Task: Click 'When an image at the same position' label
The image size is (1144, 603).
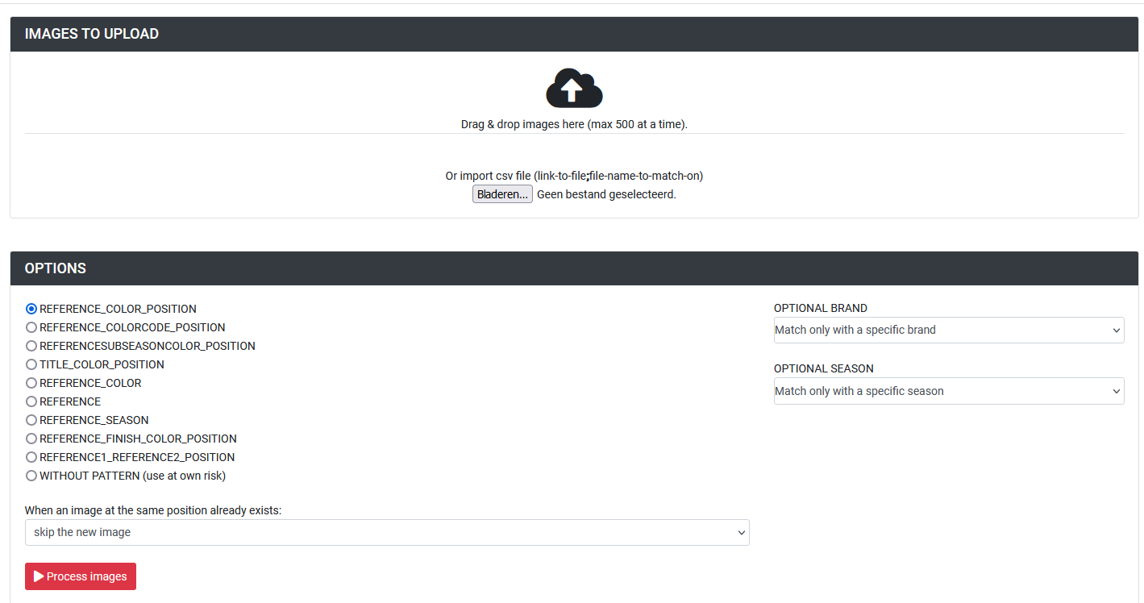Action: tap(153, 510)
